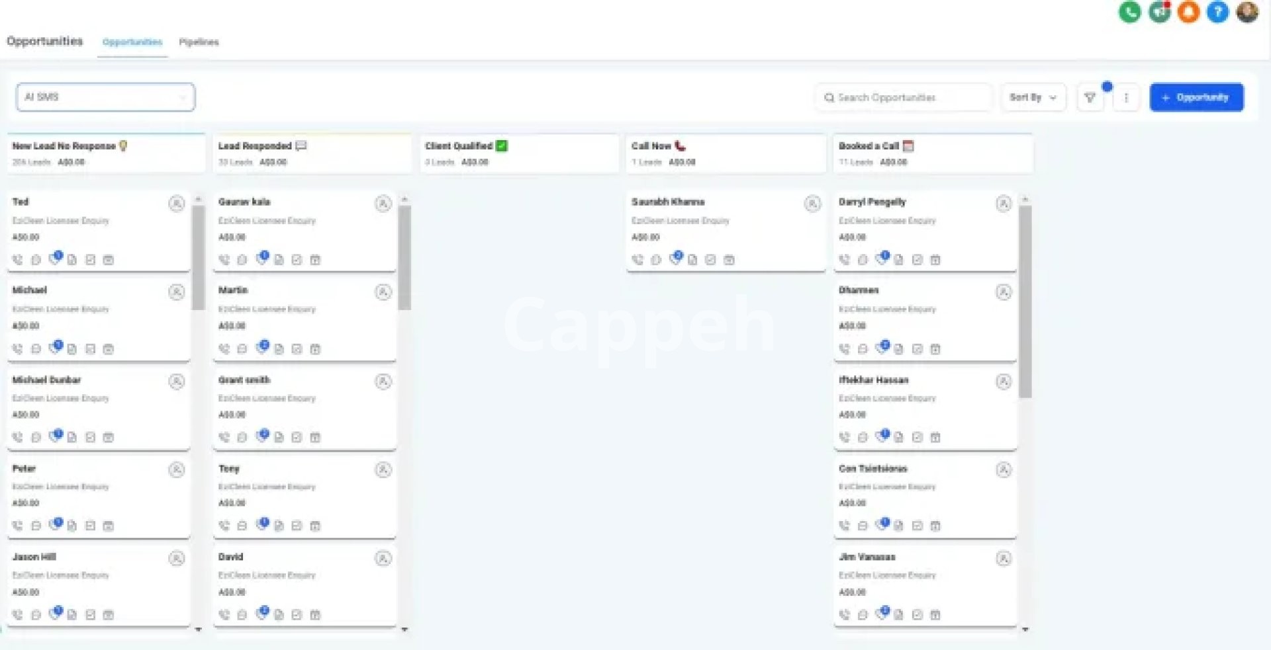Open the AI SMS pipeline dropdown

point(105,97)
